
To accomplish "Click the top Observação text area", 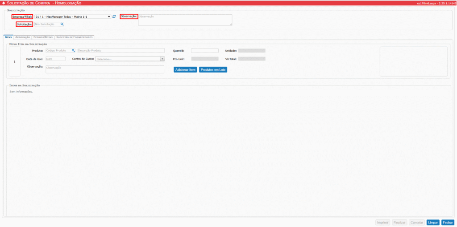I will click(x=185, y=20).
